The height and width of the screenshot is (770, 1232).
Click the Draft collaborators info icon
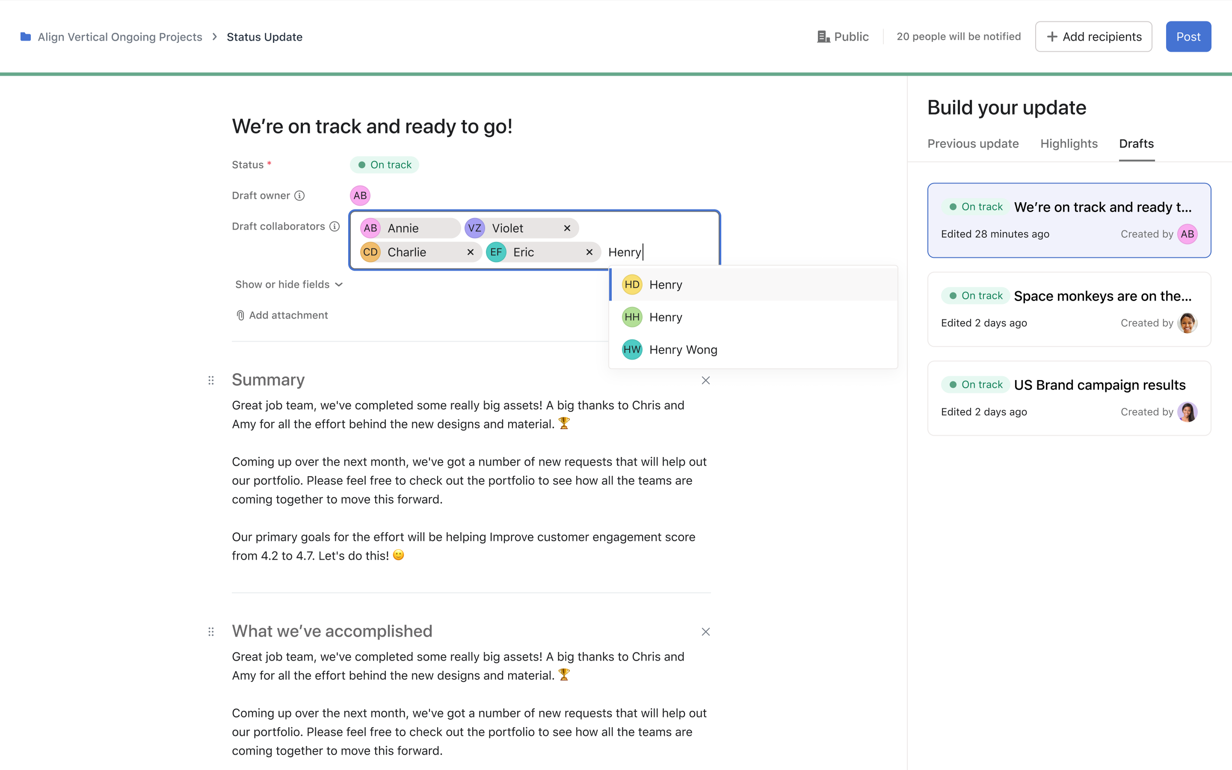click(x=334, y=226)
